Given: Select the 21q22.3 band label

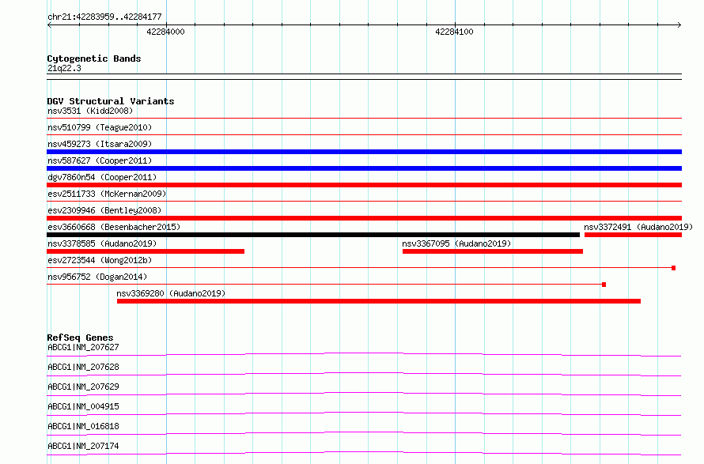Looking at the screenshot, I should [64, 68].
